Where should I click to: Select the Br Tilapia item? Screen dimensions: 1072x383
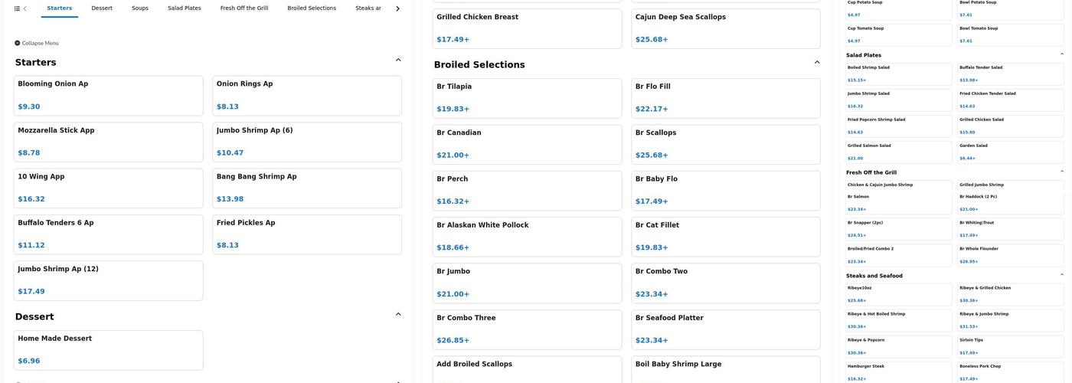pos(527,97)
